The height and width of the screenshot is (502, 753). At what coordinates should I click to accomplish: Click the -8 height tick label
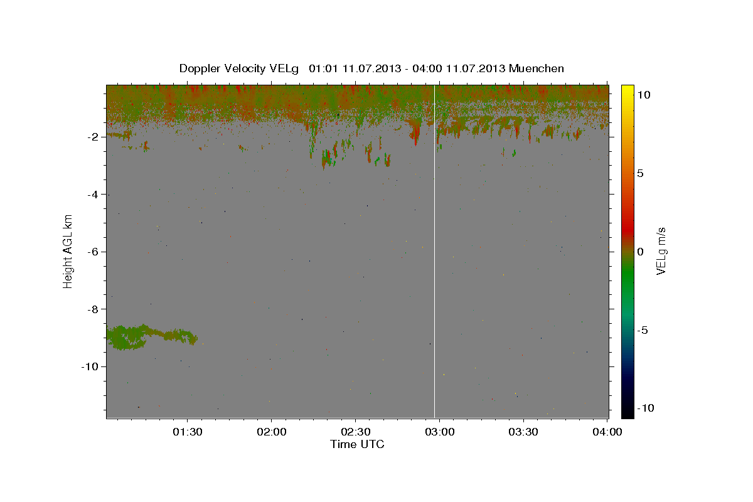(94, 309)
